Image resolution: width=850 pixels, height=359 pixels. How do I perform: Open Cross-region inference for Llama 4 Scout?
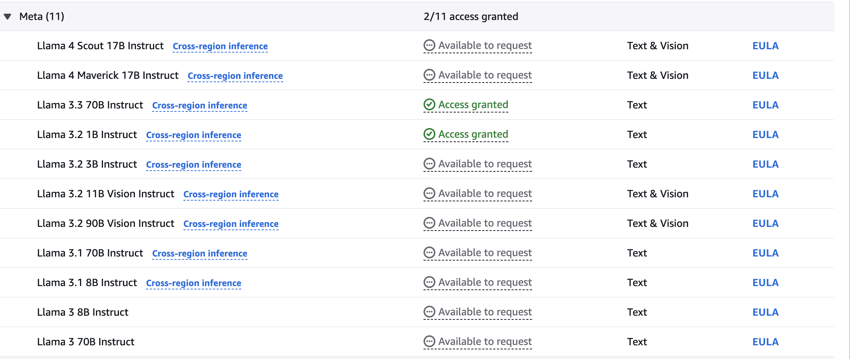tap(220, 46)
